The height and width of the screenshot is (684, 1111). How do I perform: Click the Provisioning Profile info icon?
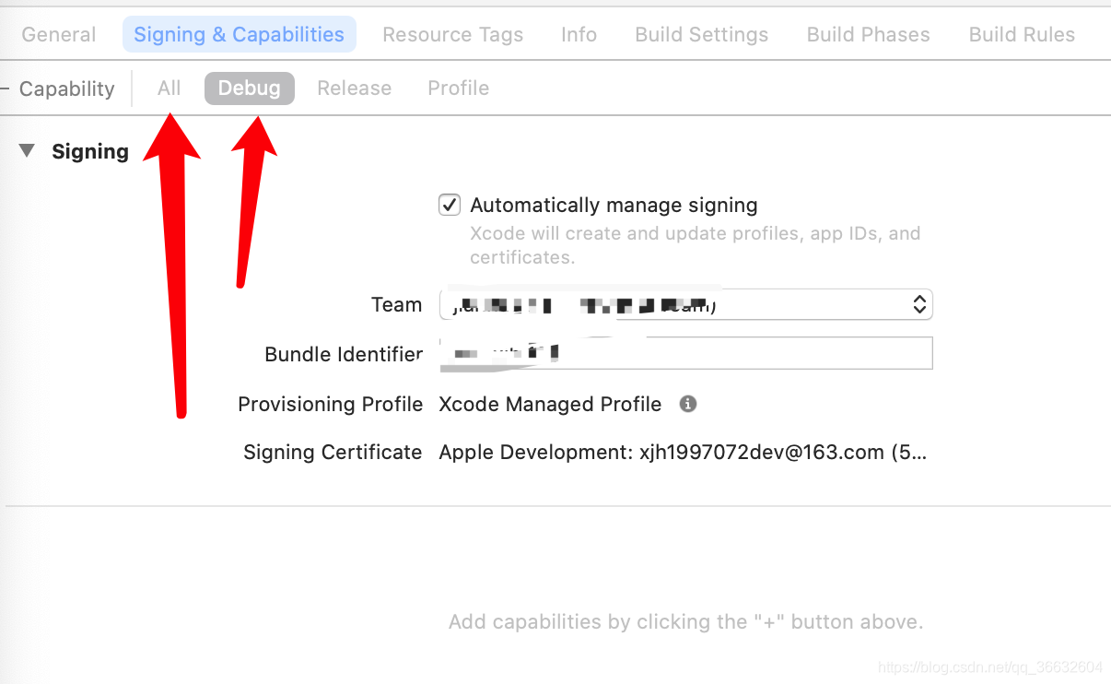(x=687, y=404)
